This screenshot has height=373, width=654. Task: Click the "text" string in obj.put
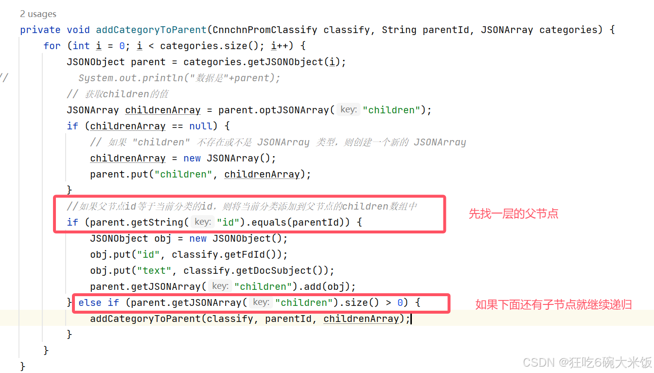154,270
